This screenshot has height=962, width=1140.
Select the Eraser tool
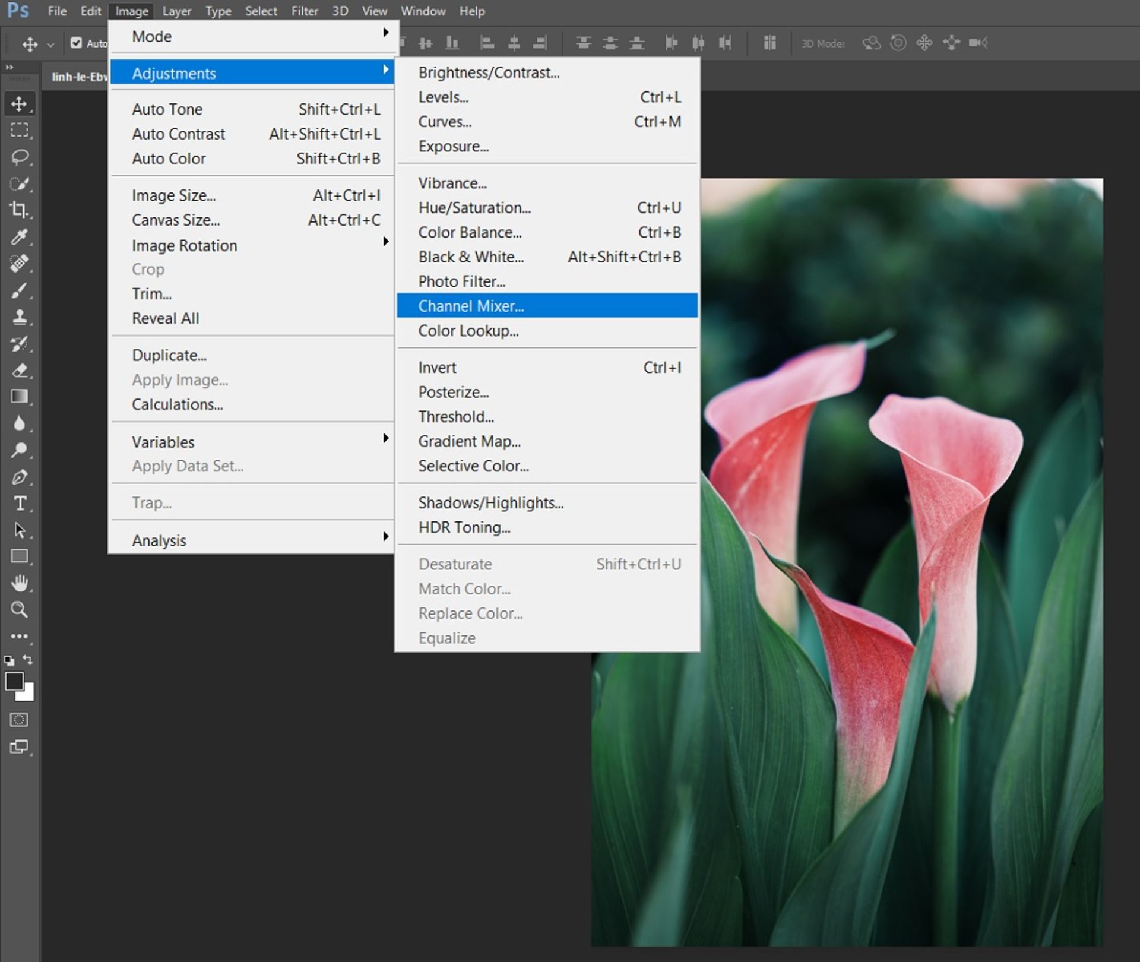pos(19,371)
